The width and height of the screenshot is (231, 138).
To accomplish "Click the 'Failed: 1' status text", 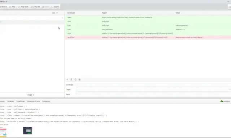I will coord(31,95).
